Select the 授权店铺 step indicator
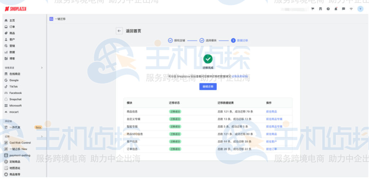The width and height of the screenshot is (369, 180). (177, 40)
